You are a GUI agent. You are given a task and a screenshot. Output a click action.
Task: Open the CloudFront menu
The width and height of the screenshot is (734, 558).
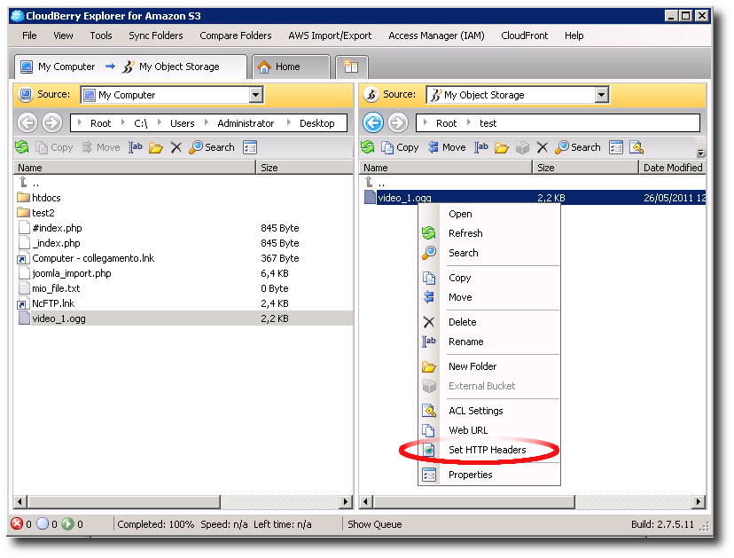click(x=524, y=35)
